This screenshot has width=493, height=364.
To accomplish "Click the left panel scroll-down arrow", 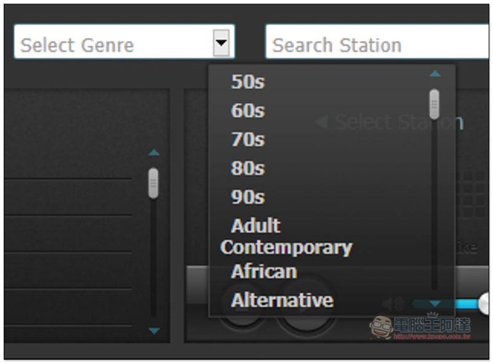I will tap(154, 331).
